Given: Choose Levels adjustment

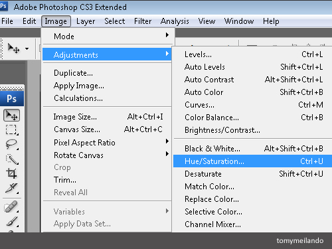Looking at the screenshot, I should pos(252,54).
